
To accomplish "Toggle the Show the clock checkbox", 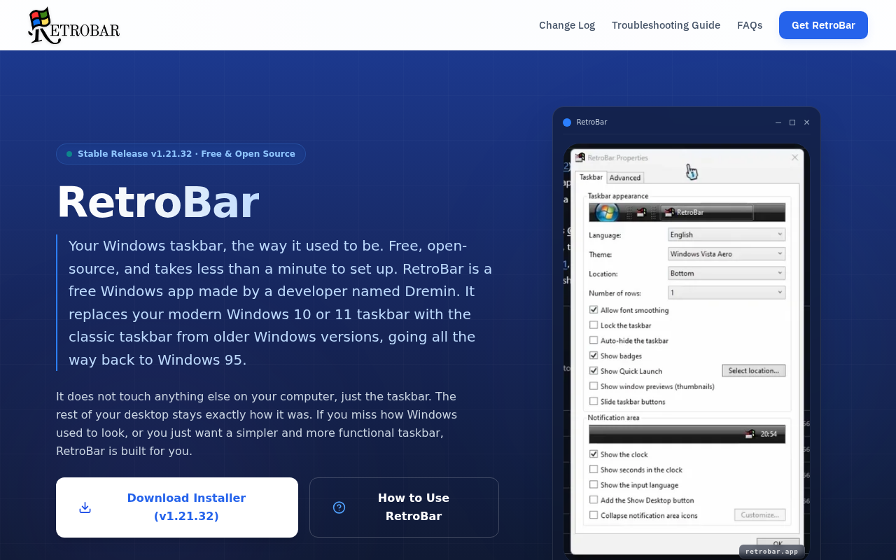I will 594,454.
